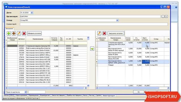
Task: Select right grid row 'Настольная плита Ginzzu HCI-205'
Action: pos(133,58)
